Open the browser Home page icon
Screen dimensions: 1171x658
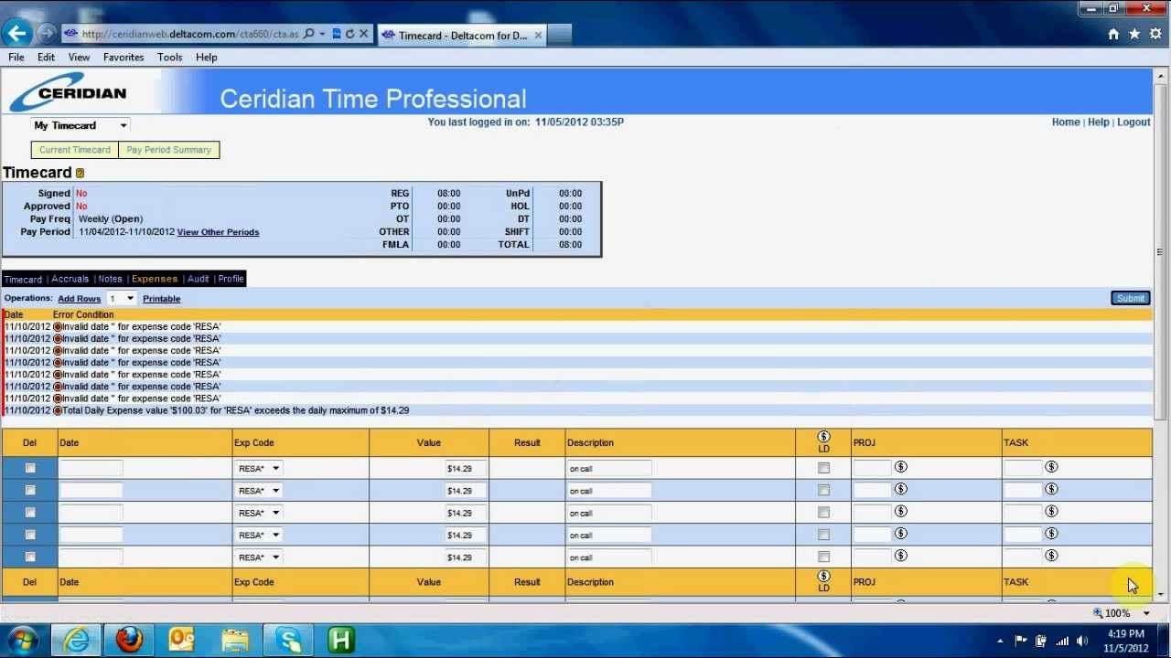click(x=1113, y=34)
